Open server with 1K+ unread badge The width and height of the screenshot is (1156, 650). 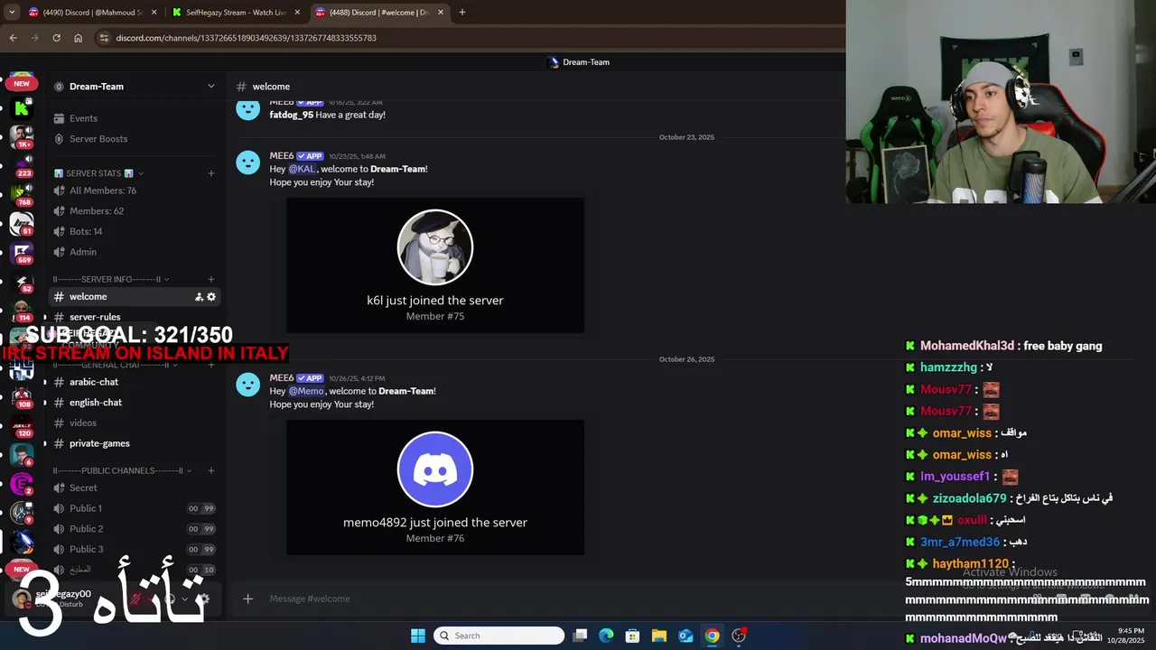point(22,137)
